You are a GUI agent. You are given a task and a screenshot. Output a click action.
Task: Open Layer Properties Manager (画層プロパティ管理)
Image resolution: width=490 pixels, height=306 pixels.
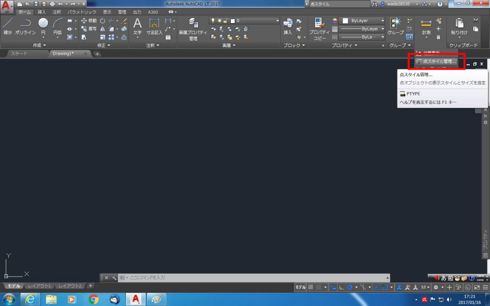click(193, 29)
